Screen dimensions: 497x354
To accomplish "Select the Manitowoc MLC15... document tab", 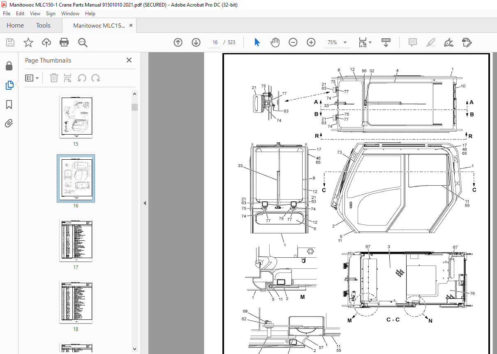I will pos(99,26).
